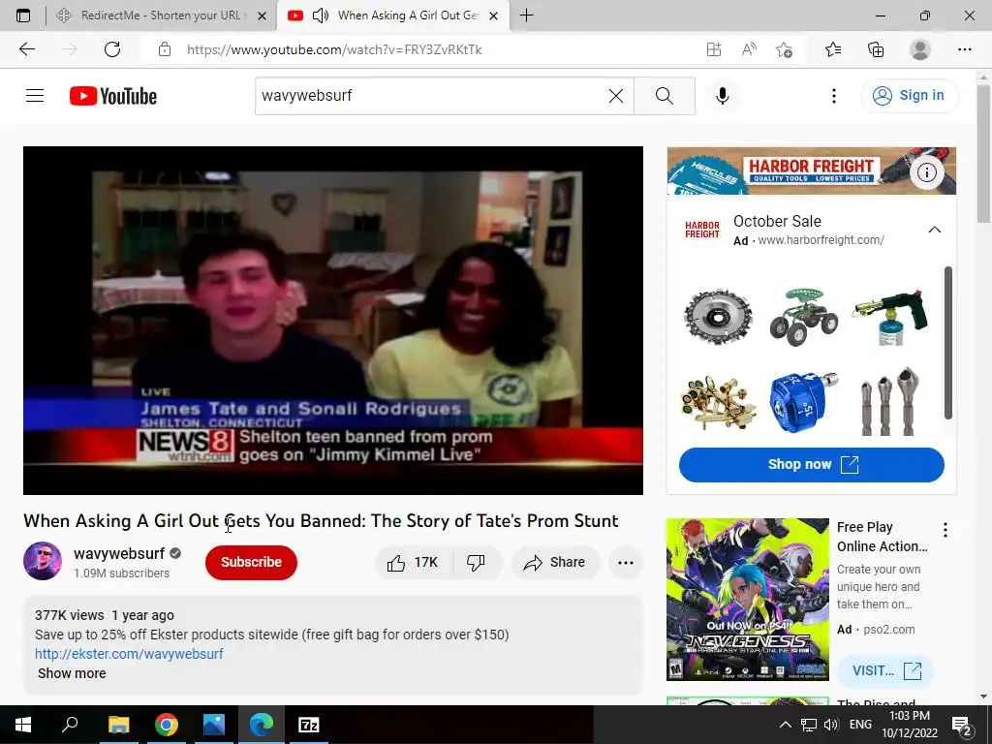Close the YouTube video tab
992x744 pixels.
click(495, 15)
